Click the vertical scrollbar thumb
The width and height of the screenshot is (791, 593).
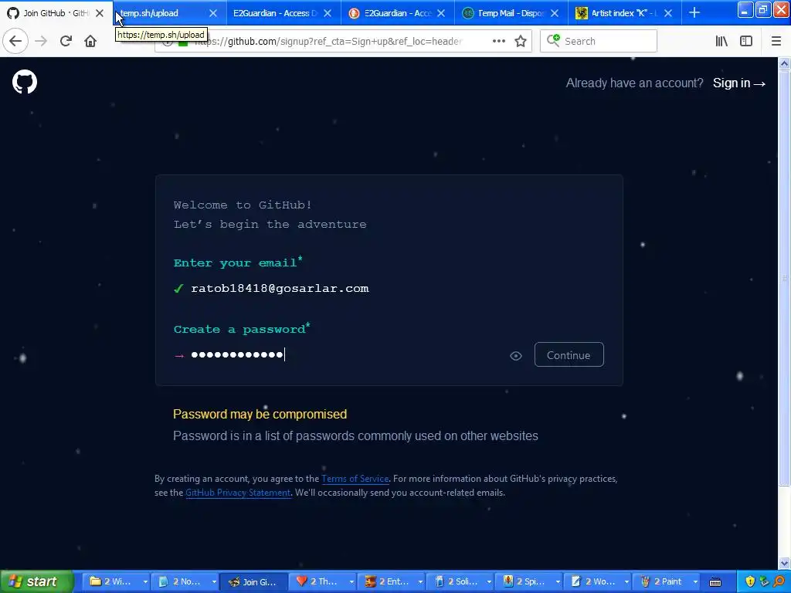pos(784,278)
